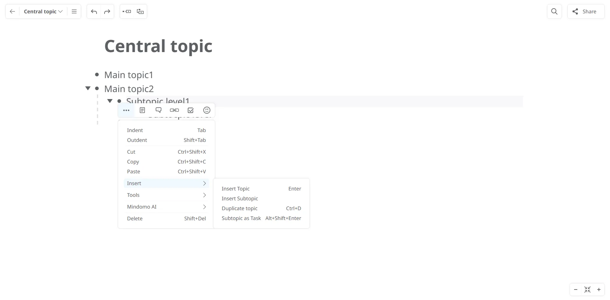Image resolution: width=610 pixels, height=300 pixels.
Task: Add a comment with the speech bubble icon
Action: coord(159,110)
